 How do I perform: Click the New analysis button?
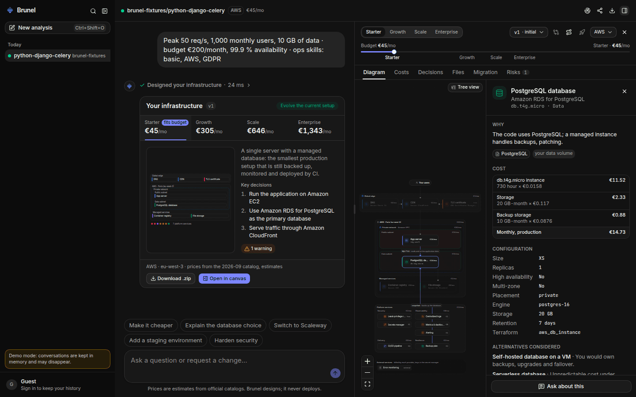tap(57, 28)
